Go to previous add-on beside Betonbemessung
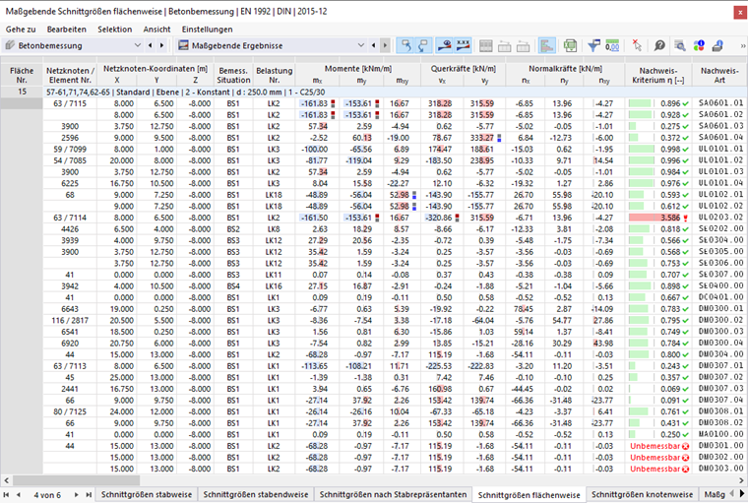The width and height of the screenshot is (748, 503). pos(151,45)
